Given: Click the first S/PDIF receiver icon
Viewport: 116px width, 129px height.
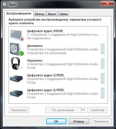Looking at the screenshot, I should point(16,79).
